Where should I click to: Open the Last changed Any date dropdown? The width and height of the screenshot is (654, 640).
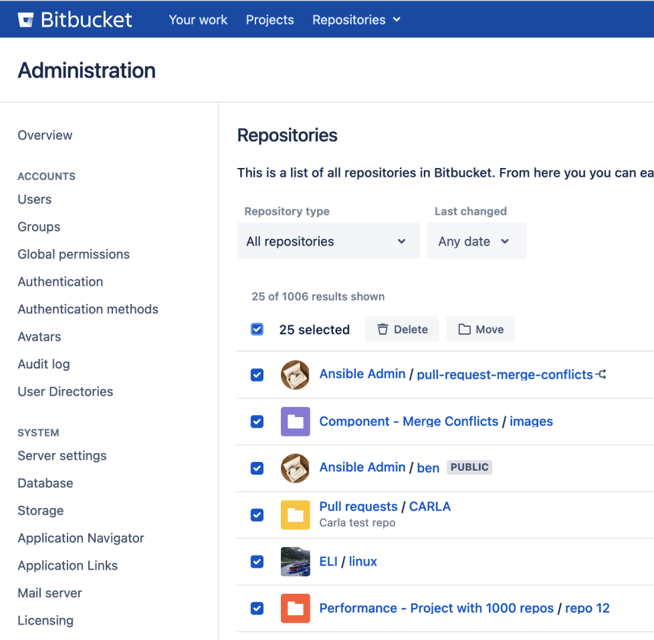pyautogui.click(x=477, y=241)
